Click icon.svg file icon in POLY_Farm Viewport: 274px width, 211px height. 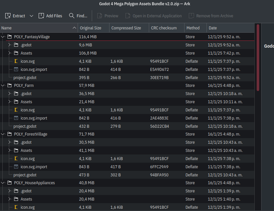16,110
